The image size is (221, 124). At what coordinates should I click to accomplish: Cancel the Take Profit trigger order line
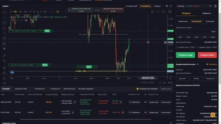[x=51, y=31]
